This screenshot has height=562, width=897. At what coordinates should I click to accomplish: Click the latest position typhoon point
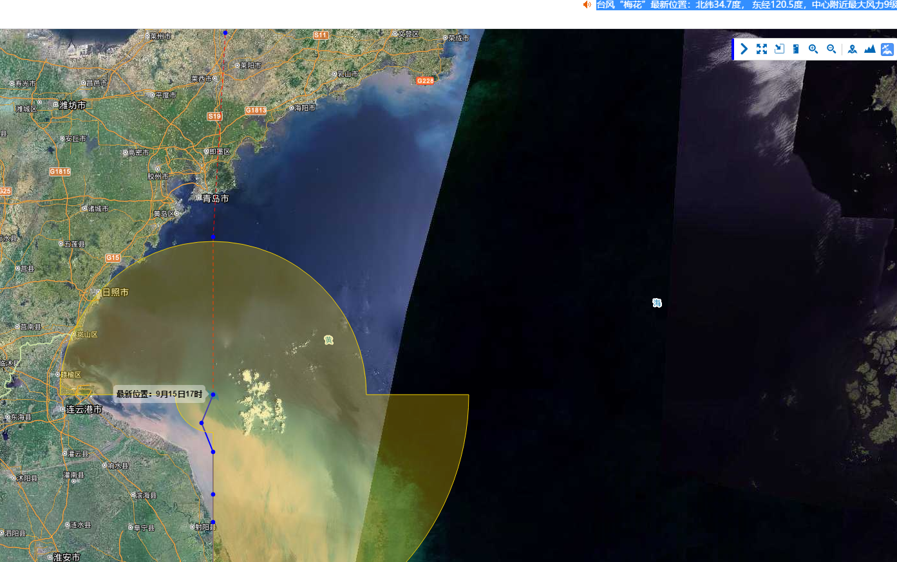213,395
